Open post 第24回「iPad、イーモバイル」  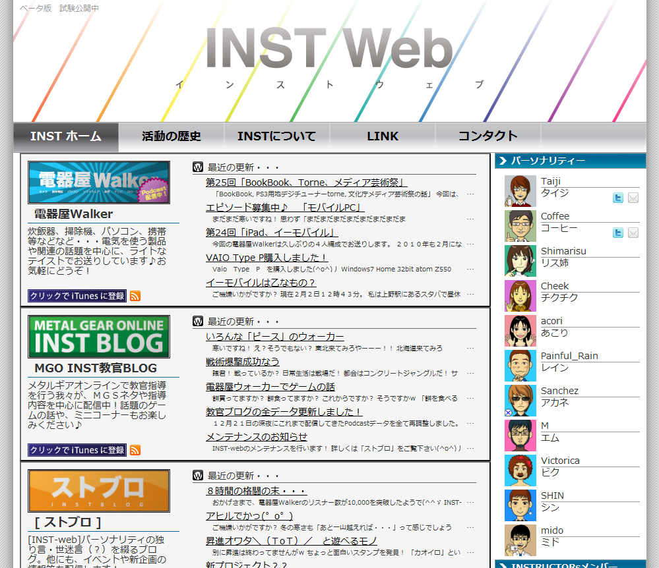272,233
